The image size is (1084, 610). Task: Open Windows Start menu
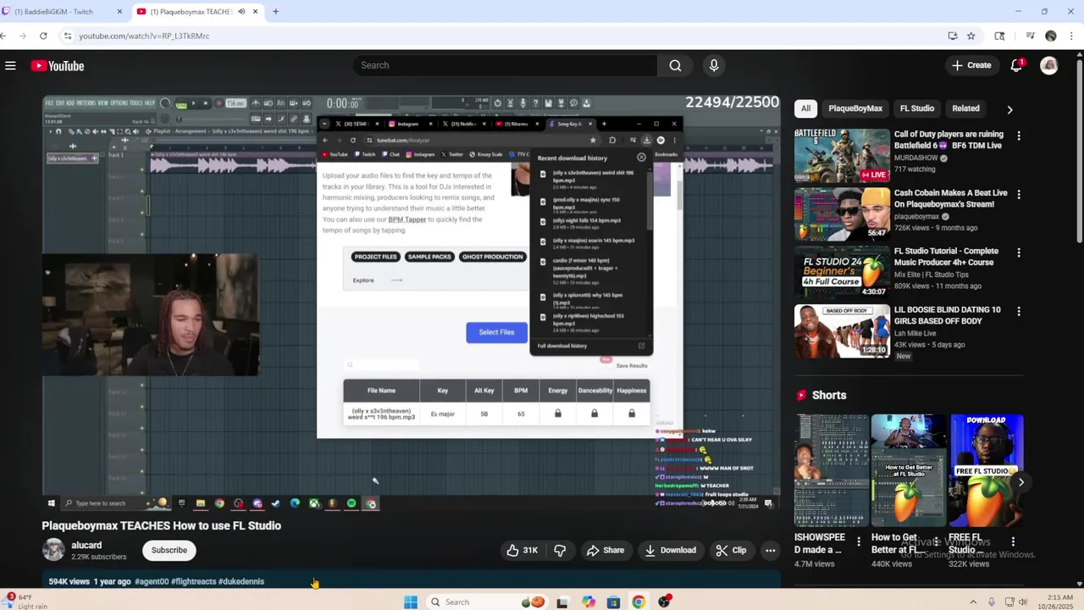coord(411,602)
